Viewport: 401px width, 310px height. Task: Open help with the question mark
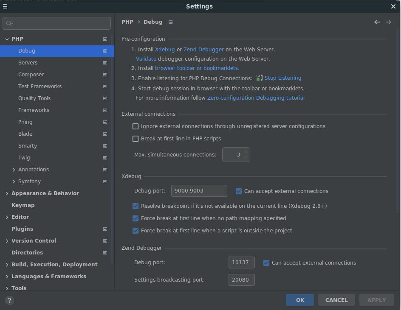click(9, 300)
